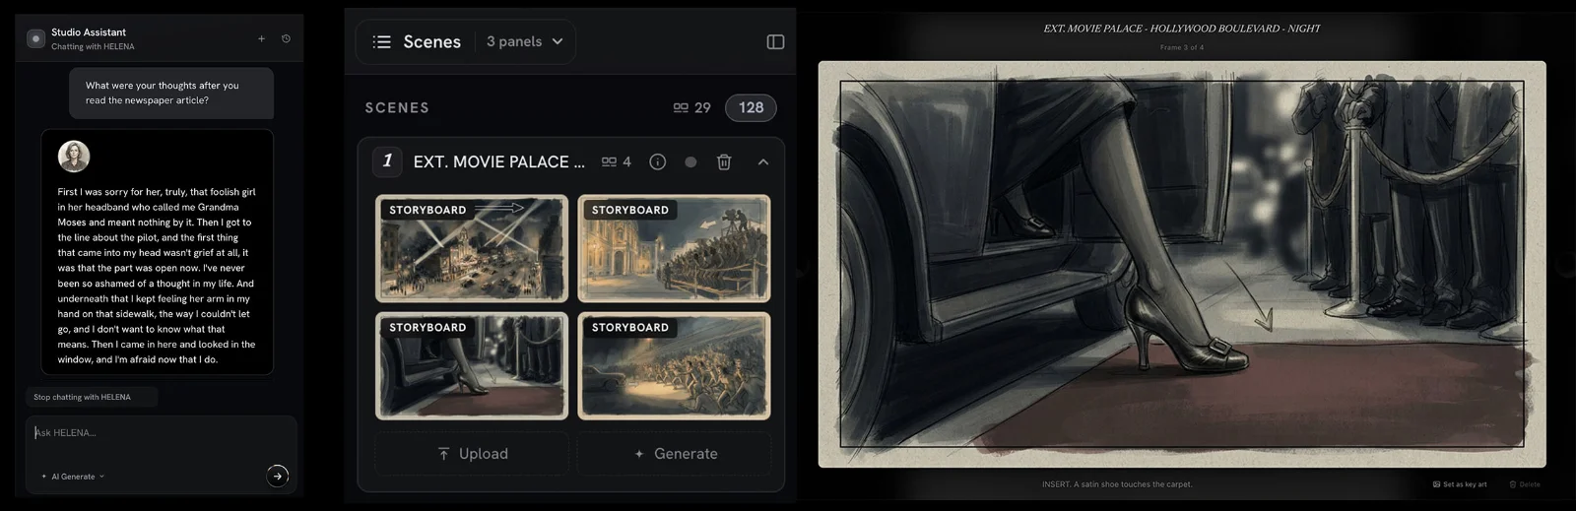Click the scene number 1 badge
Image resolution: width=1576 pixels, height=511 pixels.
pyautogui.click(x=387, y=160)
